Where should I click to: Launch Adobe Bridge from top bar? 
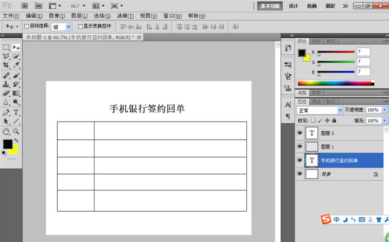[x=24, y=6]
